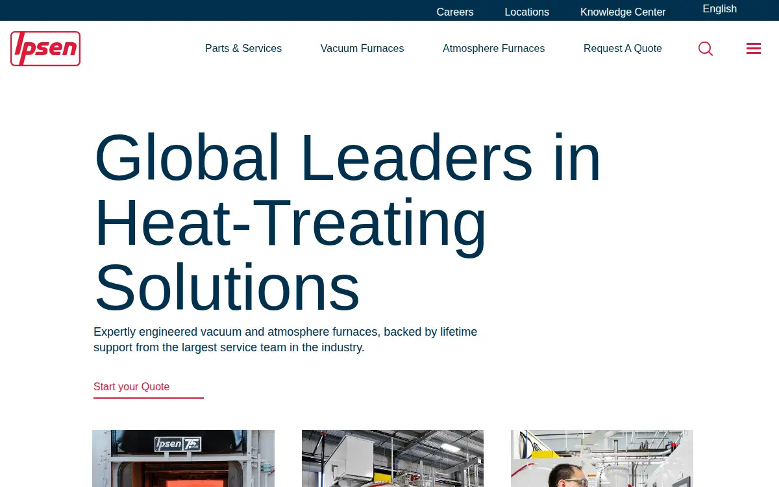Open the English language selector
This screenshot has width=779, height=487.
coord(720,9)
